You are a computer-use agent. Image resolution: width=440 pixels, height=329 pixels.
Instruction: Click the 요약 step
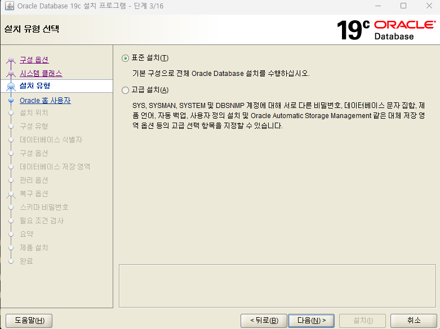(26, 234)
